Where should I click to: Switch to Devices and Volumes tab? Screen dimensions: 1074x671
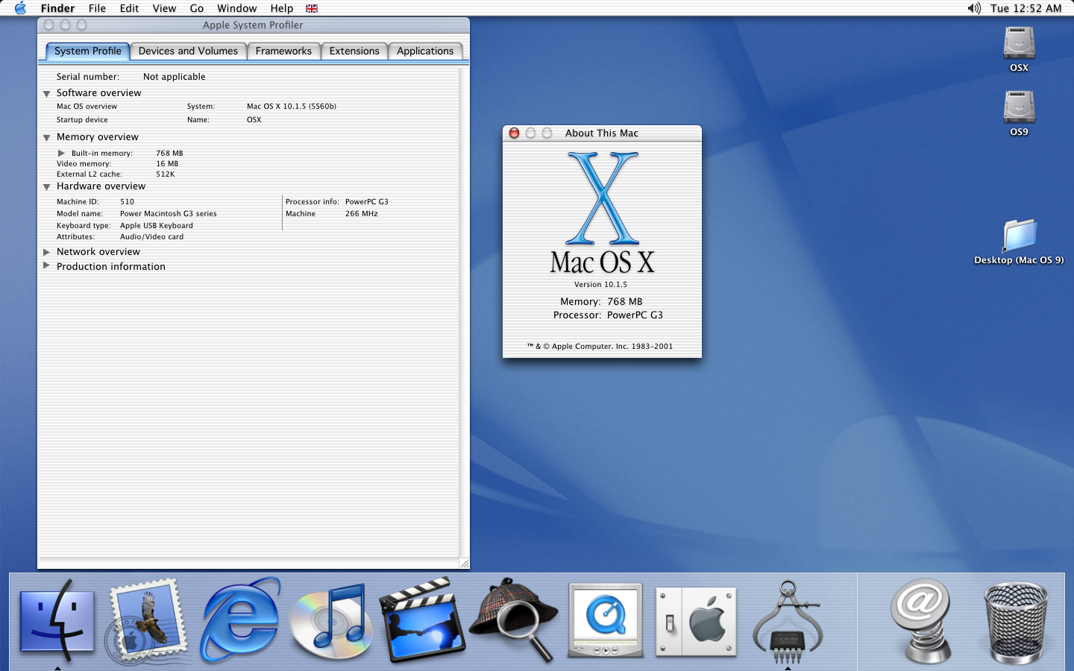click(188, 51)
